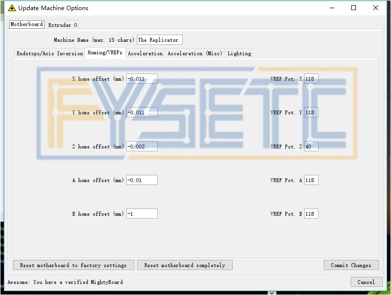Screen dimensions: 391x295
Task: Maximize the Update Machine Options window
Action: (x=354, y=8)
